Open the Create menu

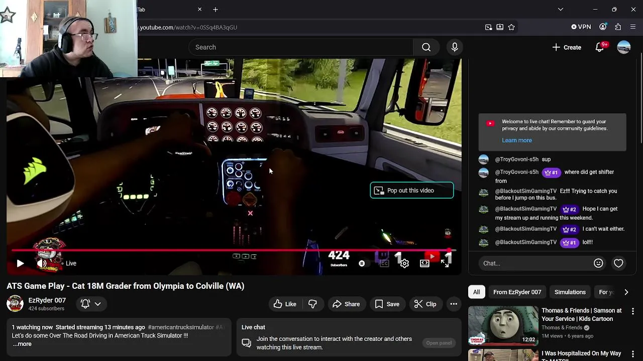point(567,47)
